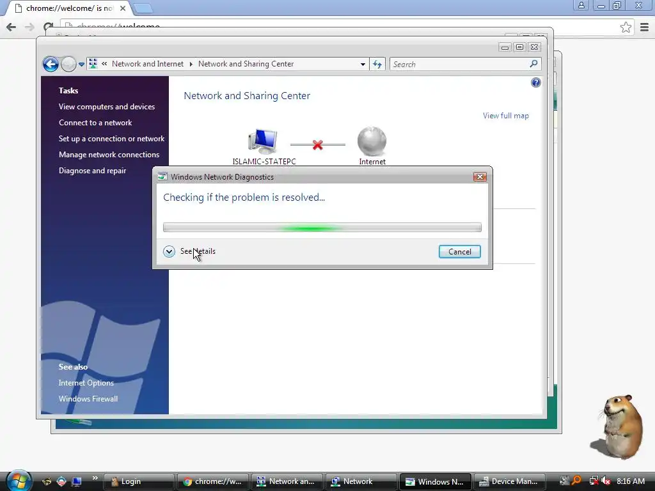Minimize the Network and Sharing Center window
The image size is (655, 491).
pyautogui.click(x=505, y=47)
